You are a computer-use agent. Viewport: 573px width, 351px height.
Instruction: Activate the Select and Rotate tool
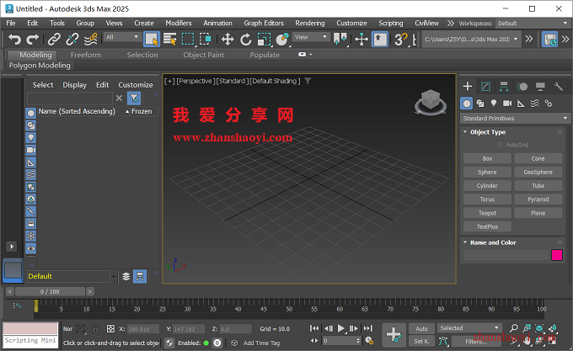click(245, 39)
